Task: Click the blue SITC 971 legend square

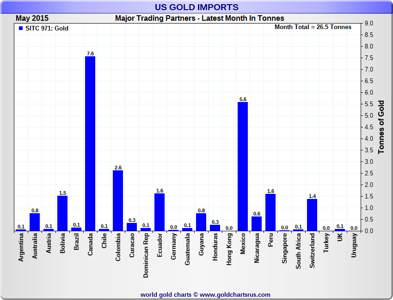Action: click(21, 28)
